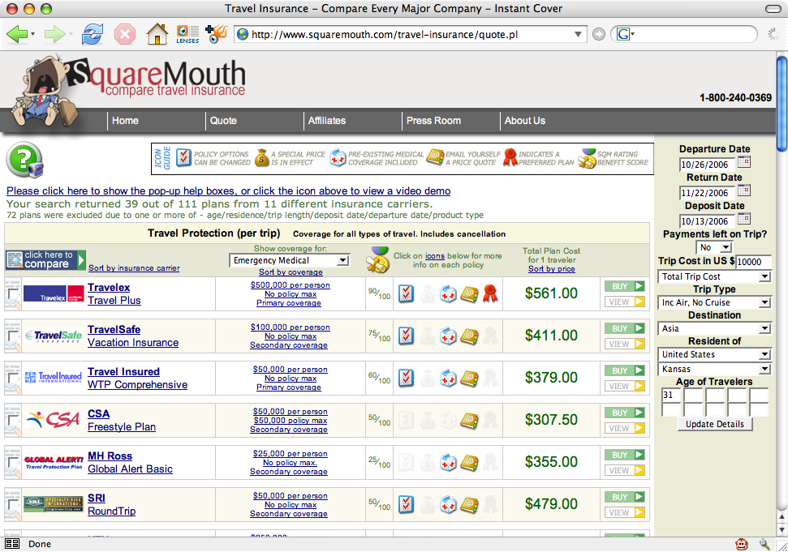Screen dimensions: 788x552
Task: Click Travelex email quote icon
Action: (x=469, y=294)
